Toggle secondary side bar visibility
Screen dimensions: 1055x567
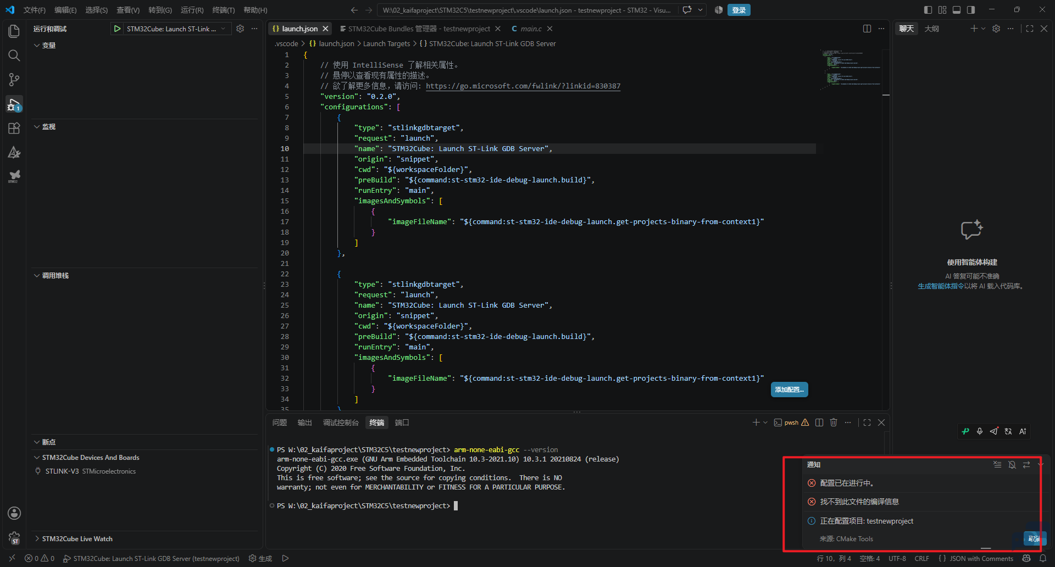[x=971, y=10]
